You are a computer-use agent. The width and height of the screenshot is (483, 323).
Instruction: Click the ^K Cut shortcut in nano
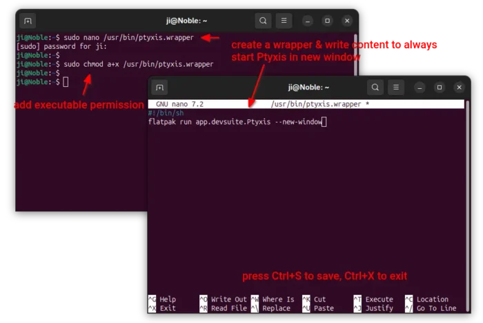tap(314, 300)
